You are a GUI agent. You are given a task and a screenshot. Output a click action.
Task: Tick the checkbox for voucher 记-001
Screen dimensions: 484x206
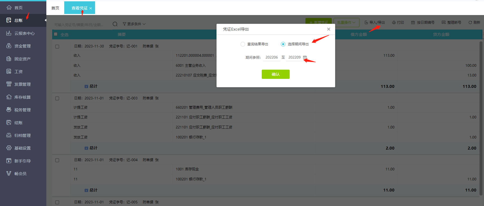57,46
